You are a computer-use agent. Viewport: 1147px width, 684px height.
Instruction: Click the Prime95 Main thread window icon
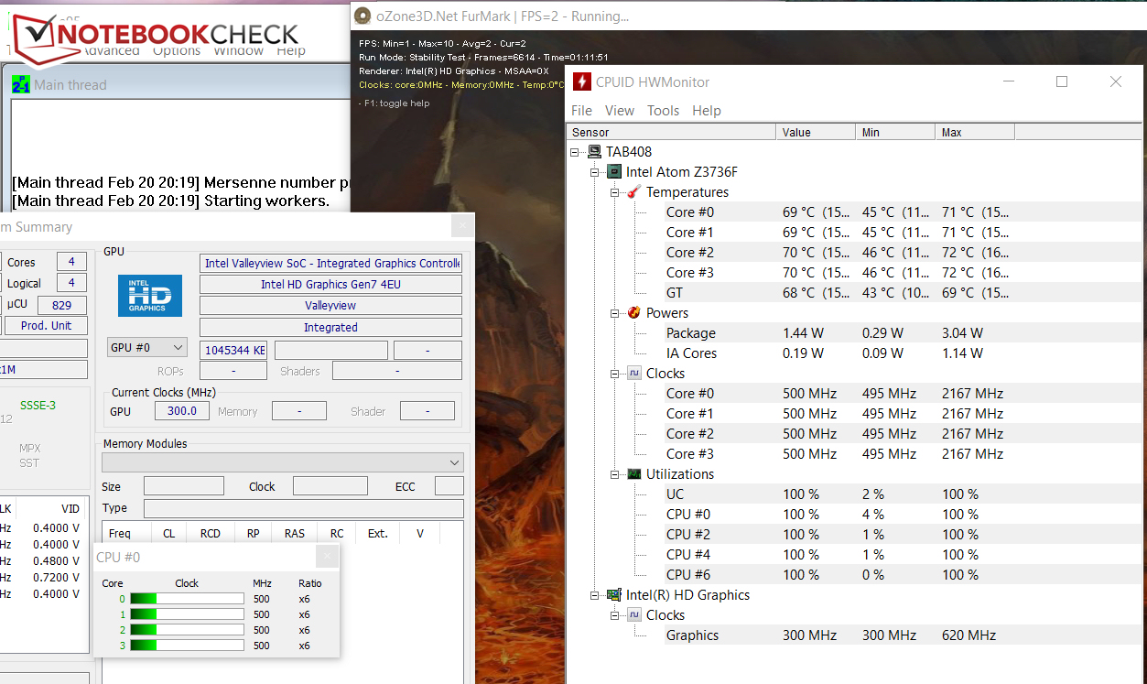pyautogui.click(x=20, y=85)
